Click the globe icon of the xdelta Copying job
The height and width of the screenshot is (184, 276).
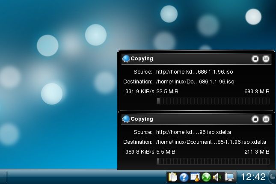coord(126,119)
